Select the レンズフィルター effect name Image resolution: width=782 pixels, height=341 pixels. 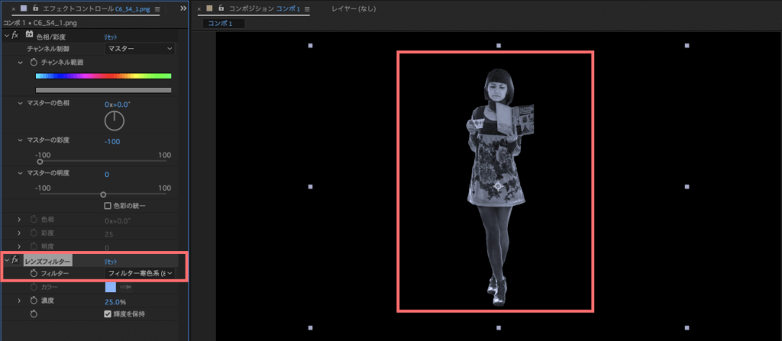48,261
